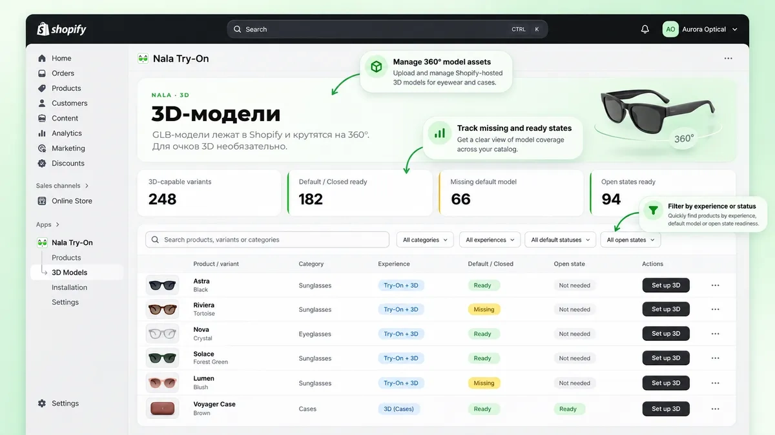Viewport: 775px width, 435px height.
Task: Focus the search products, variants or categories field
Action: pos(267,240)
